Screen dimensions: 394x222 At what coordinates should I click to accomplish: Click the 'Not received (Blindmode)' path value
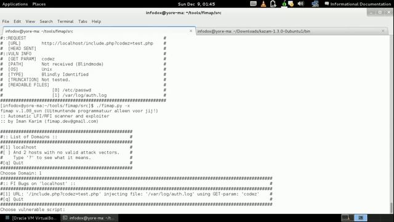(73, 64)
